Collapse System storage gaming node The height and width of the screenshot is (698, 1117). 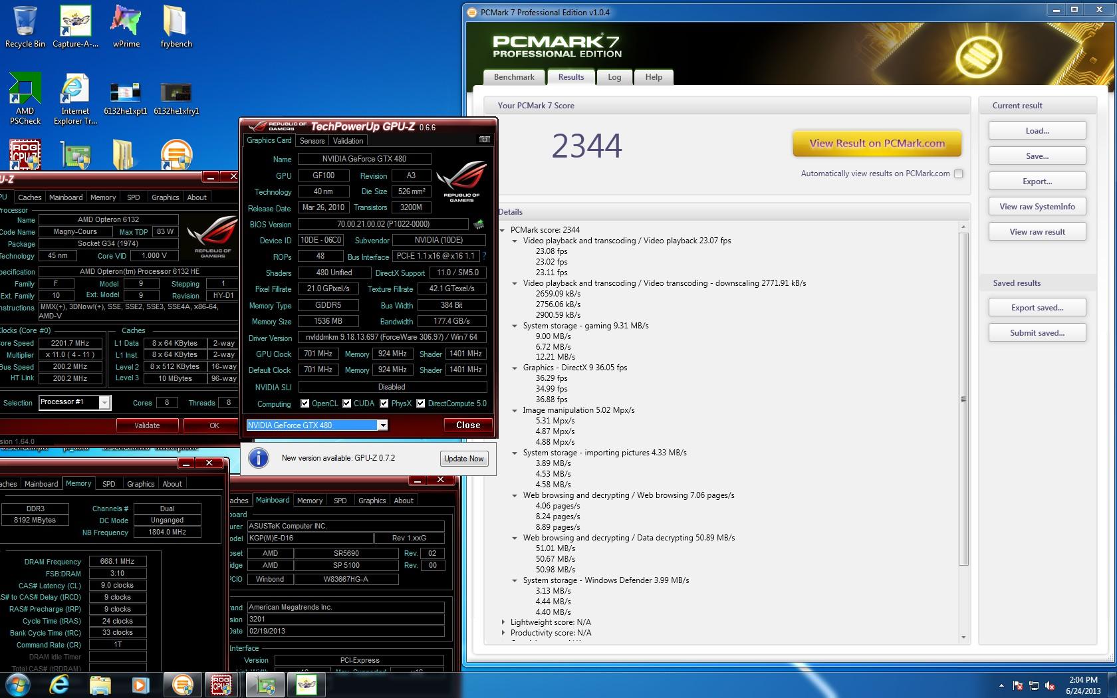pyautogui.click(x=515, y=326)
